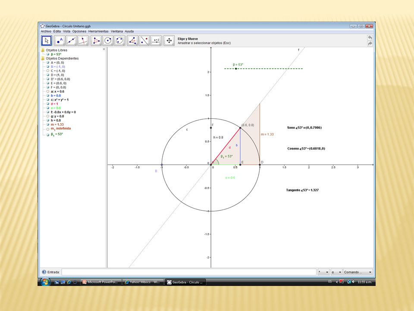Toggle visibility of m = 1.33
The width and height of the screenshot is (414, 311).
click(x=48, y=124)
